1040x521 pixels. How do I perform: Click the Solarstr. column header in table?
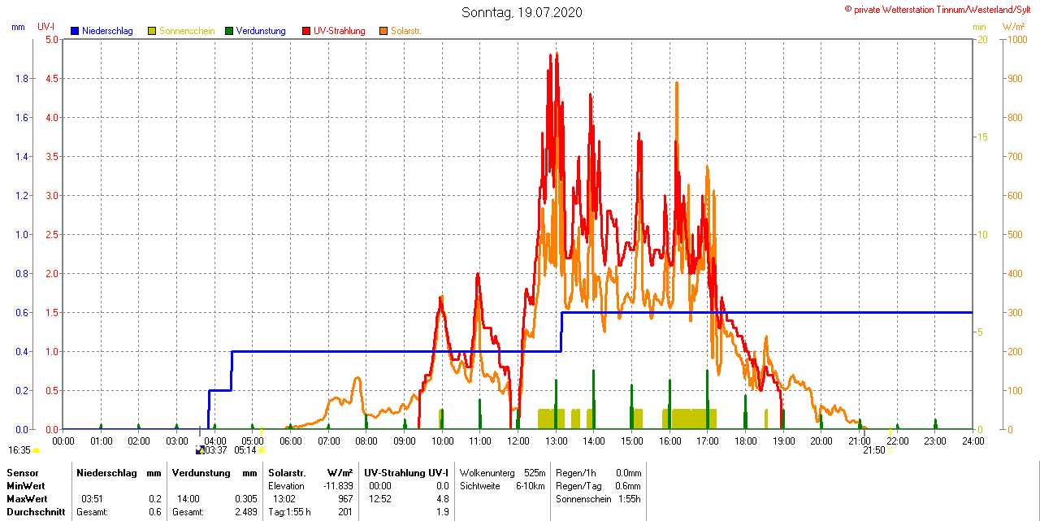287,473
